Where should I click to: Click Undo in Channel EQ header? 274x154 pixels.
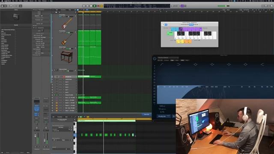point(182,60)
